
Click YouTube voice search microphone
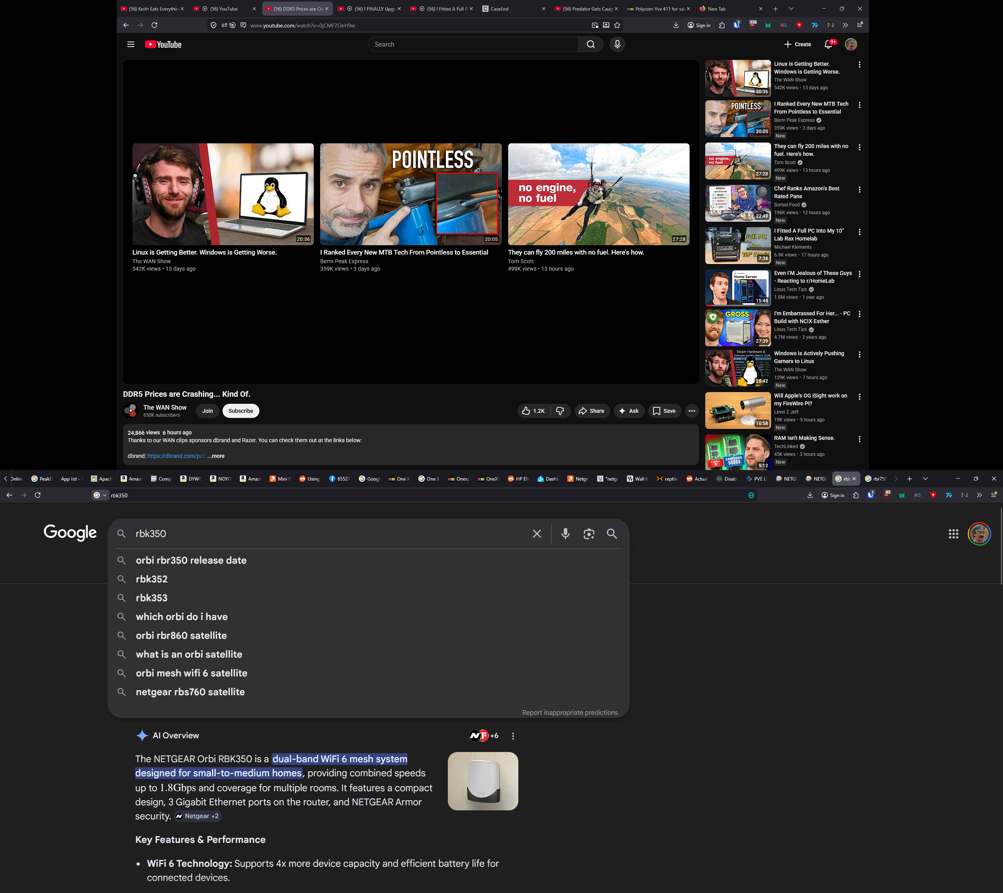[x=617, y=45]
